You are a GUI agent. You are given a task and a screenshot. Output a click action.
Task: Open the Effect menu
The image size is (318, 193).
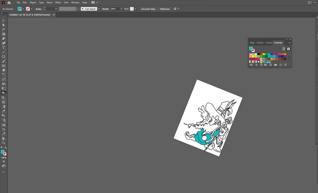click(x=58, y=2)
